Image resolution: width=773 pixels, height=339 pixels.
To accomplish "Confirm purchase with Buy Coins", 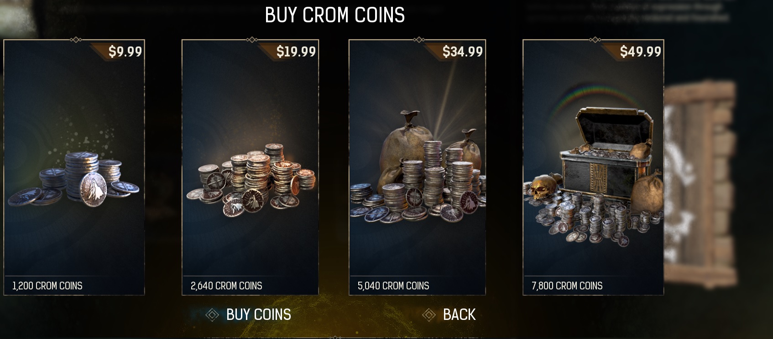I will [x=259, y=314].
